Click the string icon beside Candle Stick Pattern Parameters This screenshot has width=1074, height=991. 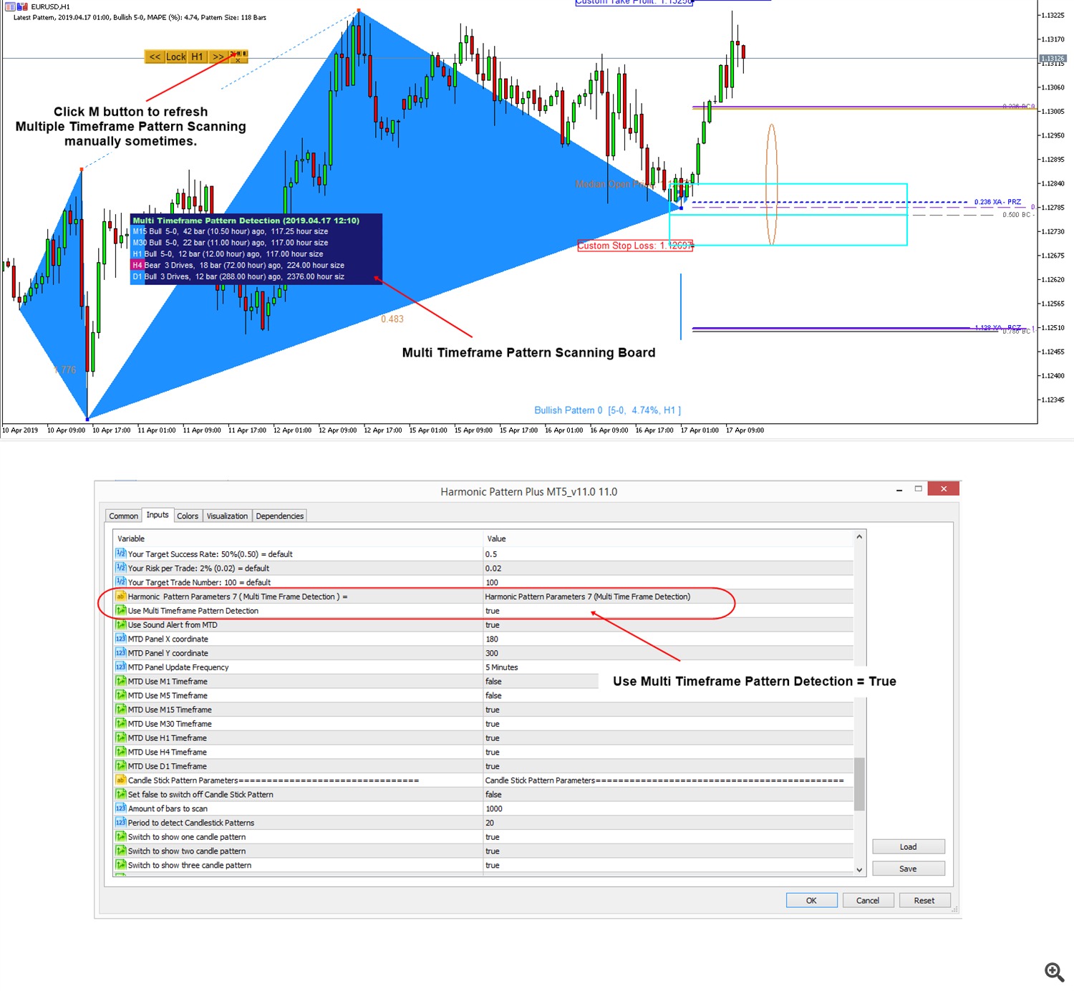(x=121, y=780)
